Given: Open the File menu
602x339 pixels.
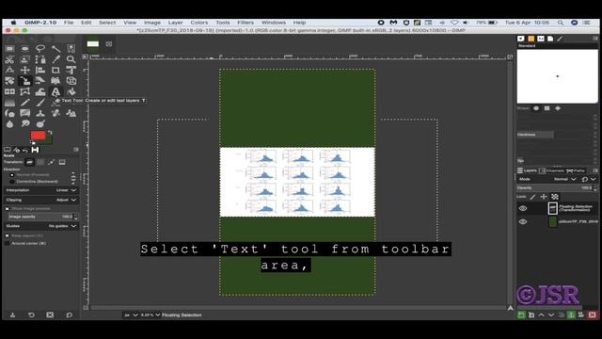Looking at the screenshot, I should pos(69,23).
